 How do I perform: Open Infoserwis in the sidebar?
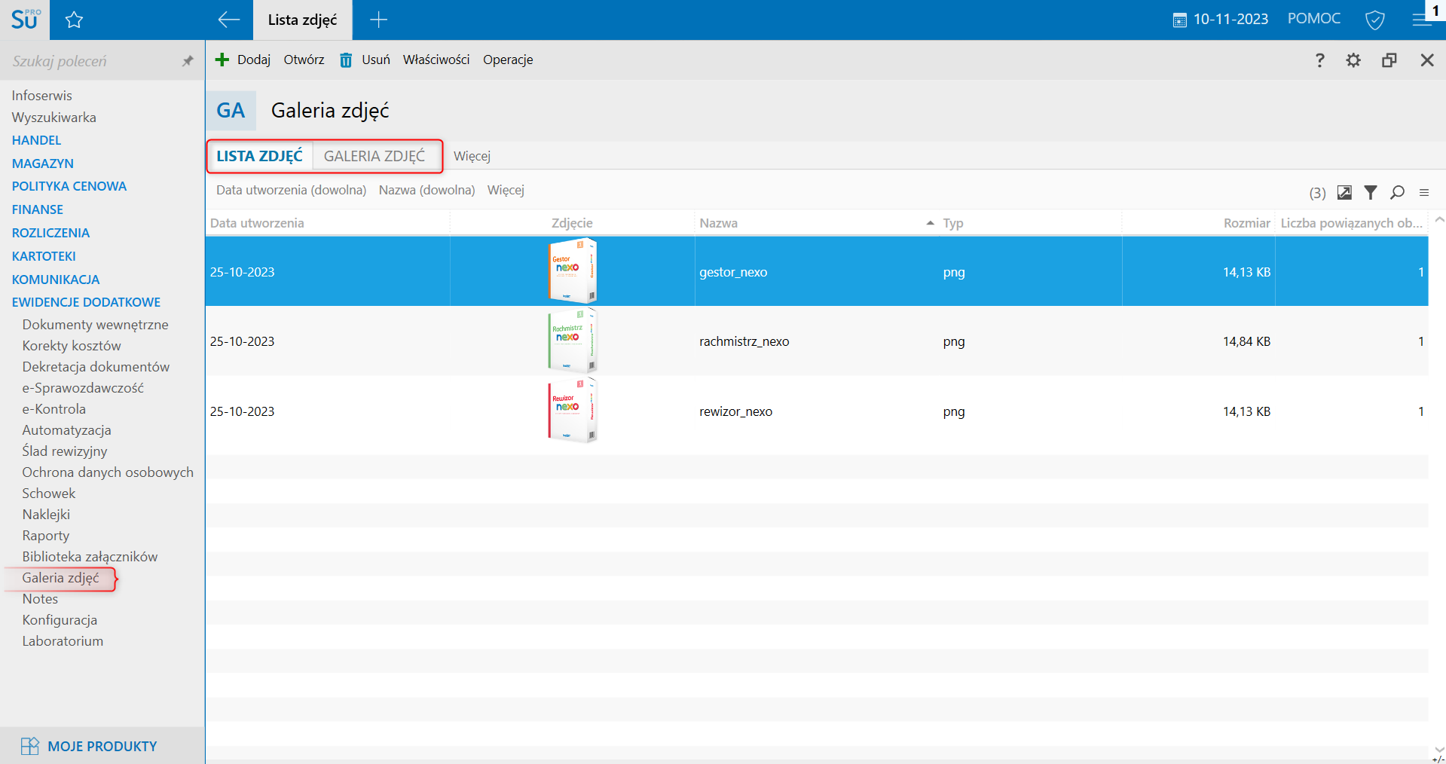pos(41,96)
